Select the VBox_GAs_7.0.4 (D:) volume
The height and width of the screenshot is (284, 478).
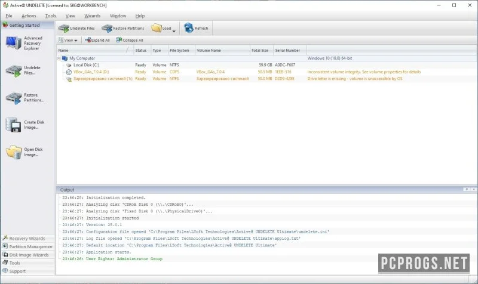click(91, 72)
